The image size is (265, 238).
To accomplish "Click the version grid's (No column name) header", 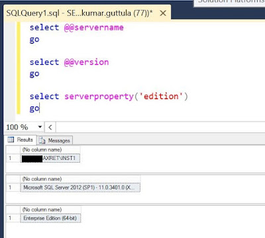I will point(80,179).
